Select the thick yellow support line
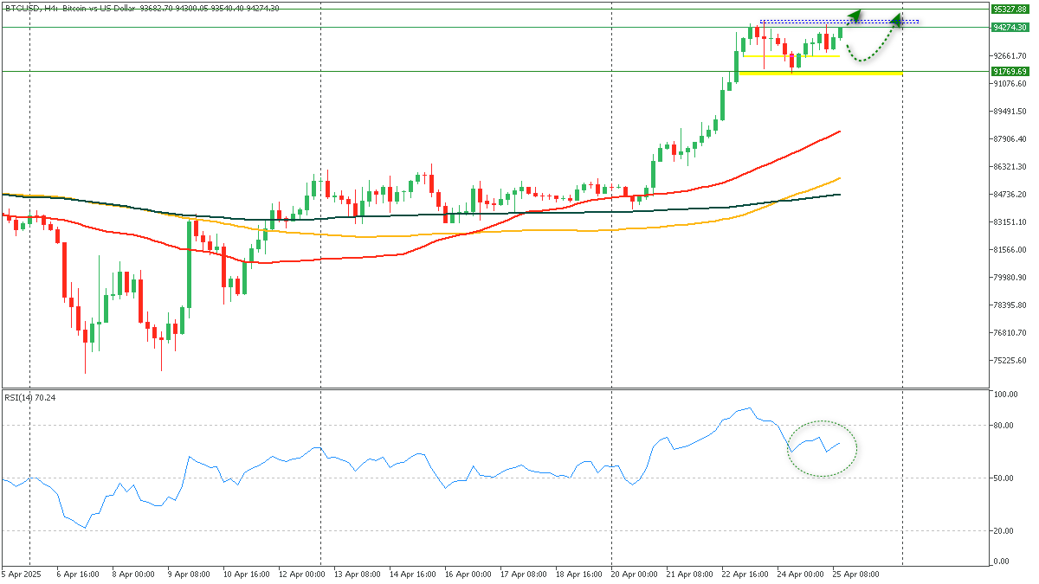The image size is (1039, 584). pyautogui.click(x=819, y=74)
